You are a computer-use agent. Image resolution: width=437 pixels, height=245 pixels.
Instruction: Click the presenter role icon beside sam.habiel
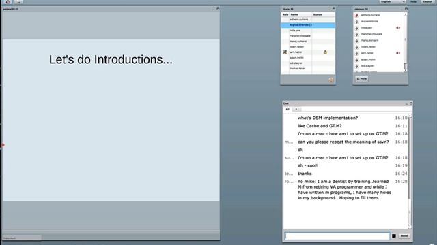[285, 52]
